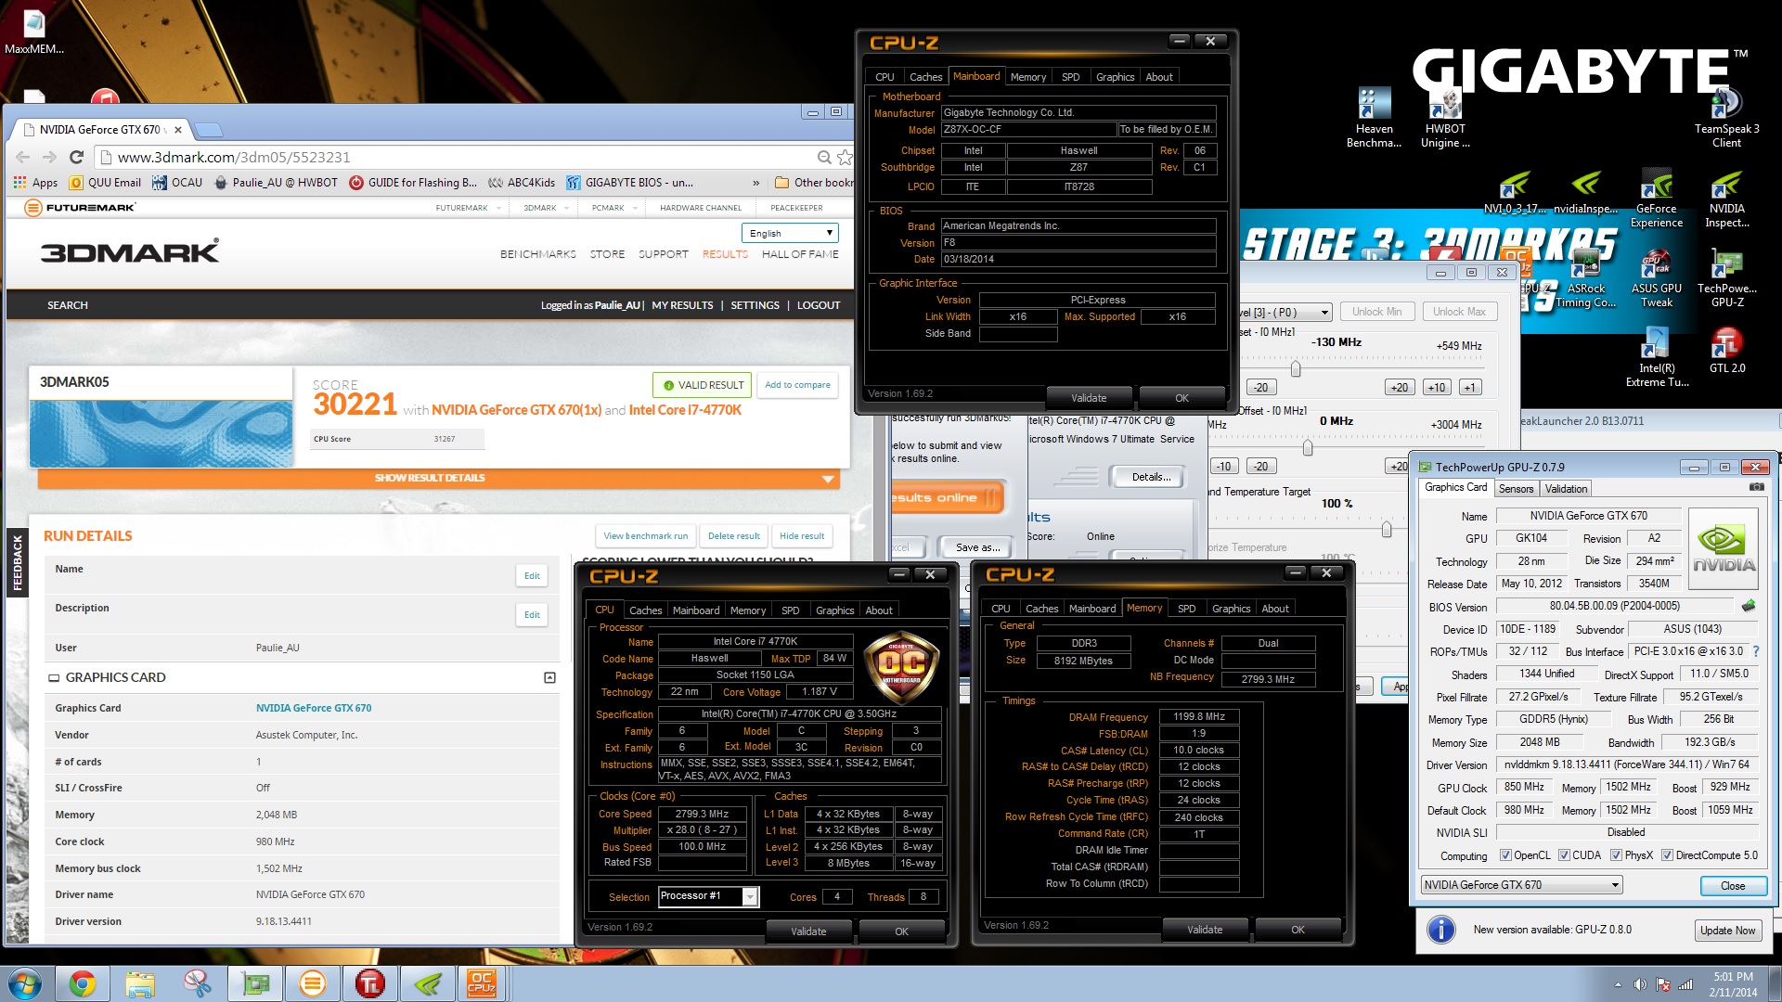1782x1002 pixels.
Task: Open NVIDIA GeForce GTX 670 dropdown in GPU-Z
Action: click(x=1521, y=885)
